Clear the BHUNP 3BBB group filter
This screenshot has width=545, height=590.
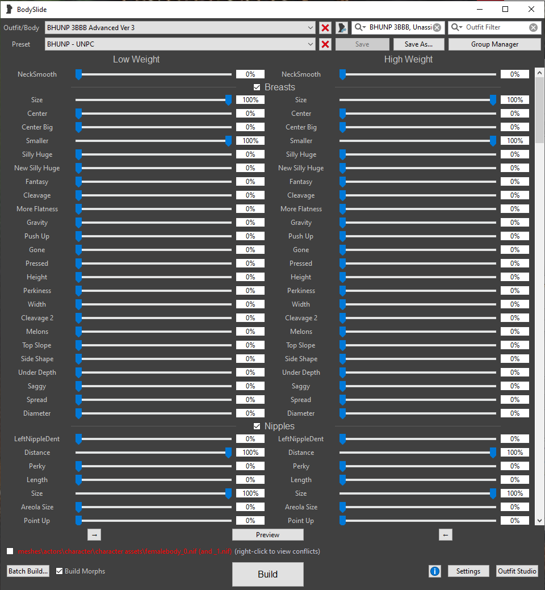[x=437, y=27]
